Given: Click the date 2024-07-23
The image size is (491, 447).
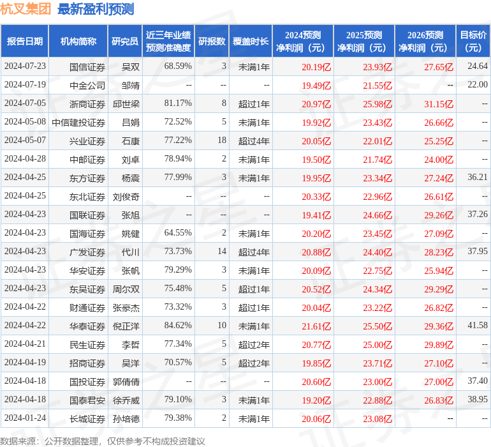Looking at the screenshot, I should (x=25, y=66).
